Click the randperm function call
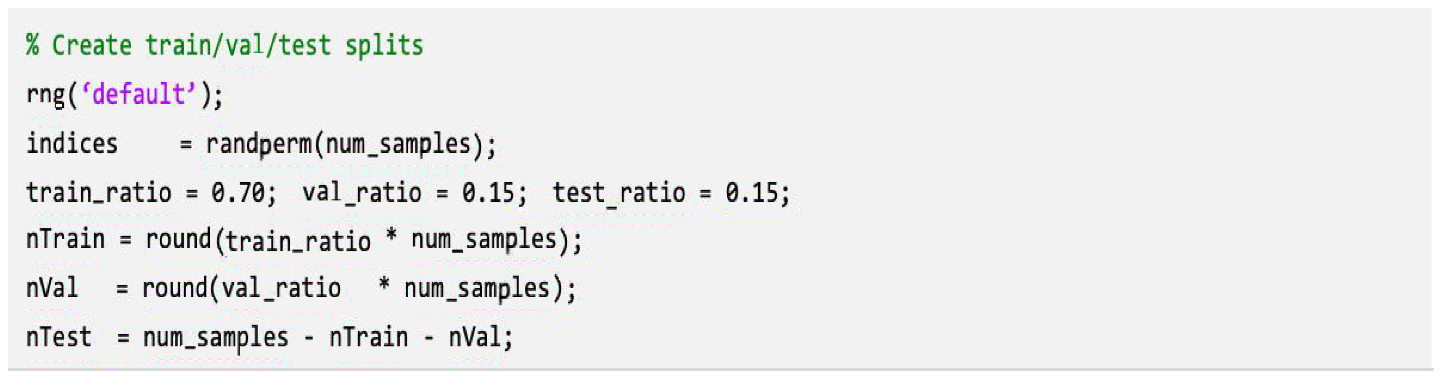The height and width of the screenshot is (380, 1440). pyautogui.click(x=258, y=144)
